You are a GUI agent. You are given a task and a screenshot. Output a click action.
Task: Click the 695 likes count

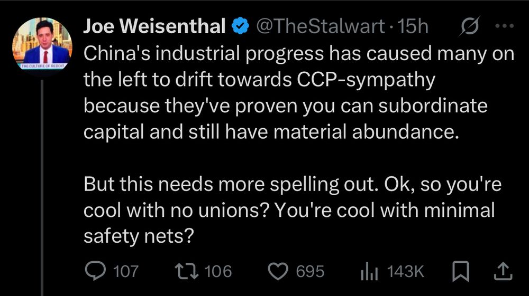(x=309, y=272)
